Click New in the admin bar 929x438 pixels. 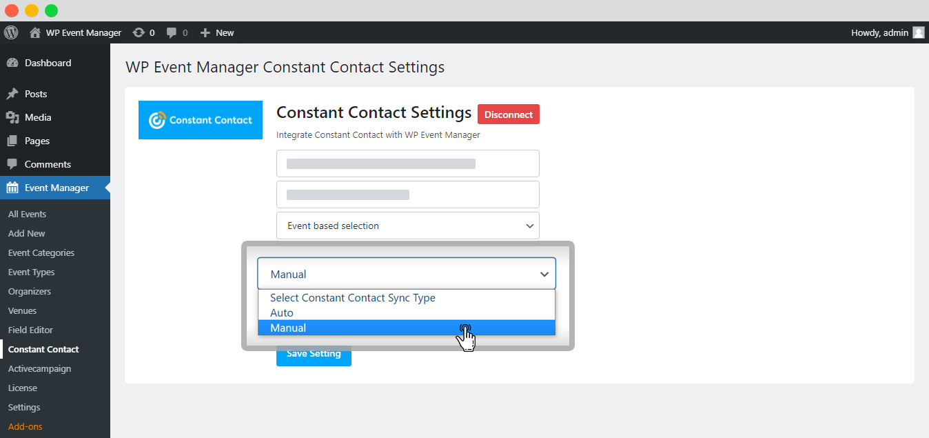pos(225,32)
